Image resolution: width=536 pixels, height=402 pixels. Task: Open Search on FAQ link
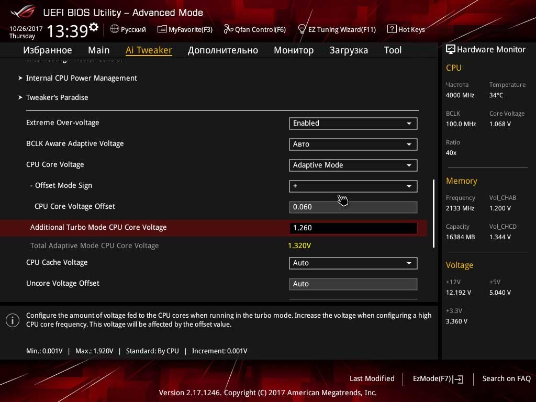tap(506, 378)
